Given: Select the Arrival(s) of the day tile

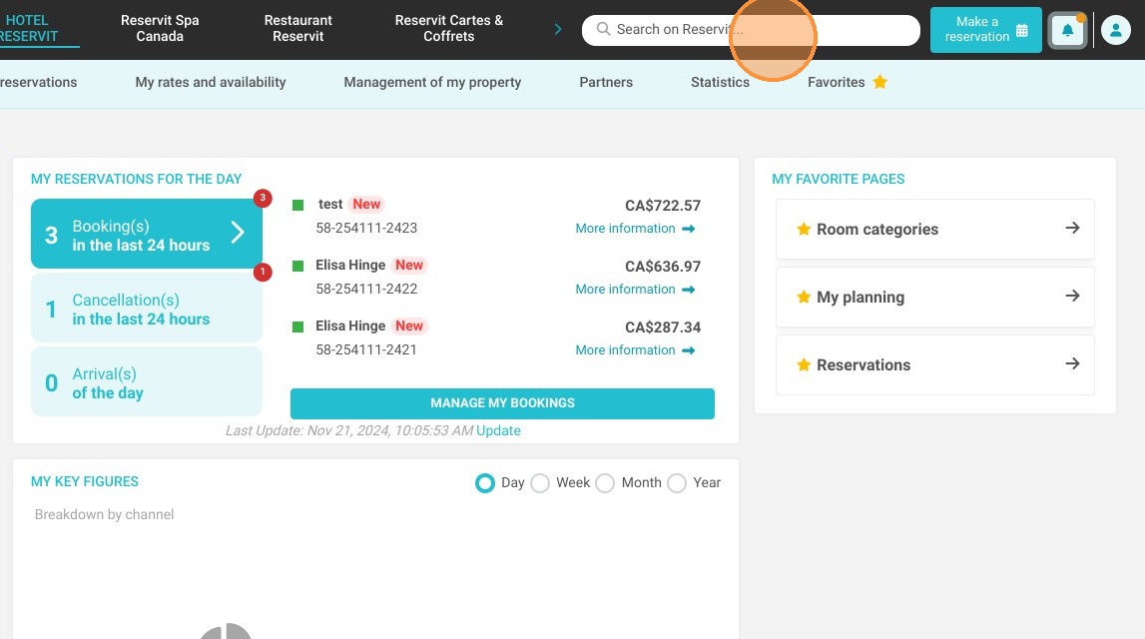Looking at the screenshot, I should point(146,382).
